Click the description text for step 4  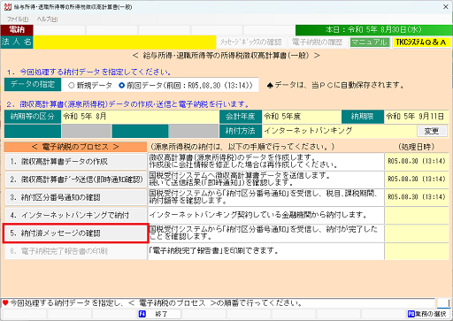pos(265,216)
